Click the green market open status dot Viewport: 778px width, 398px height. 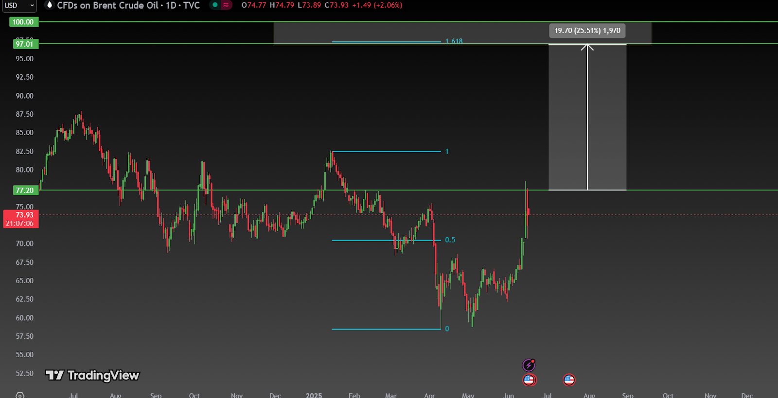pyautogui.click(x=215, y=5)
